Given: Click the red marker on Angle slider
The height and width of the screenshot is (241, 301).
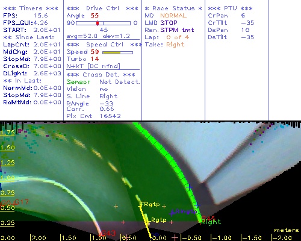Looking at the screenshot, I should coord(98,23).
